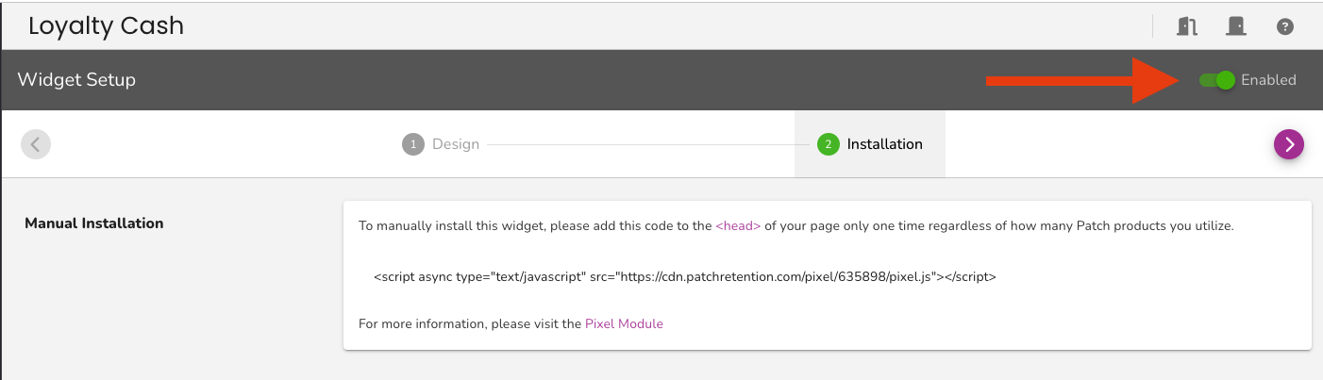Click the open door icon in header

pyautogui.click(x=1187, y=26)
